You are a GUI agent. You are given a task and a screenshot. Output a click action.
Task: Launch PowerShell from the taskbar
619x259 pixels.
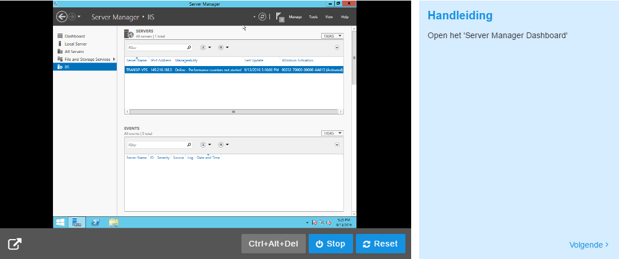coord(95,223)
